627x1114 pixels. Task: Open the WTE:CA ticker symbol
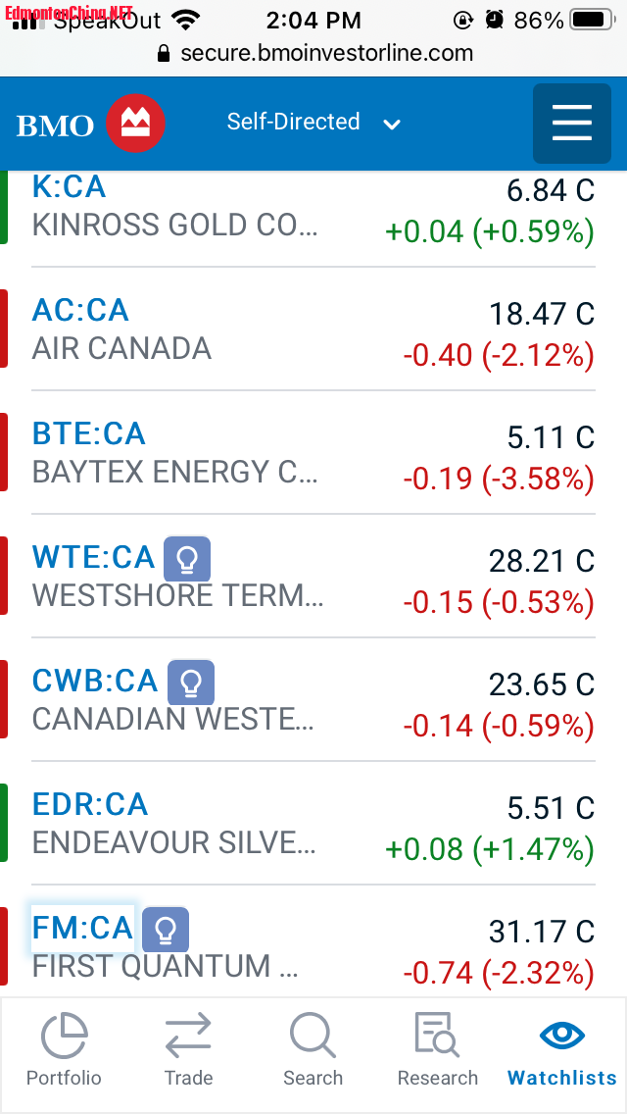(93, 557)
